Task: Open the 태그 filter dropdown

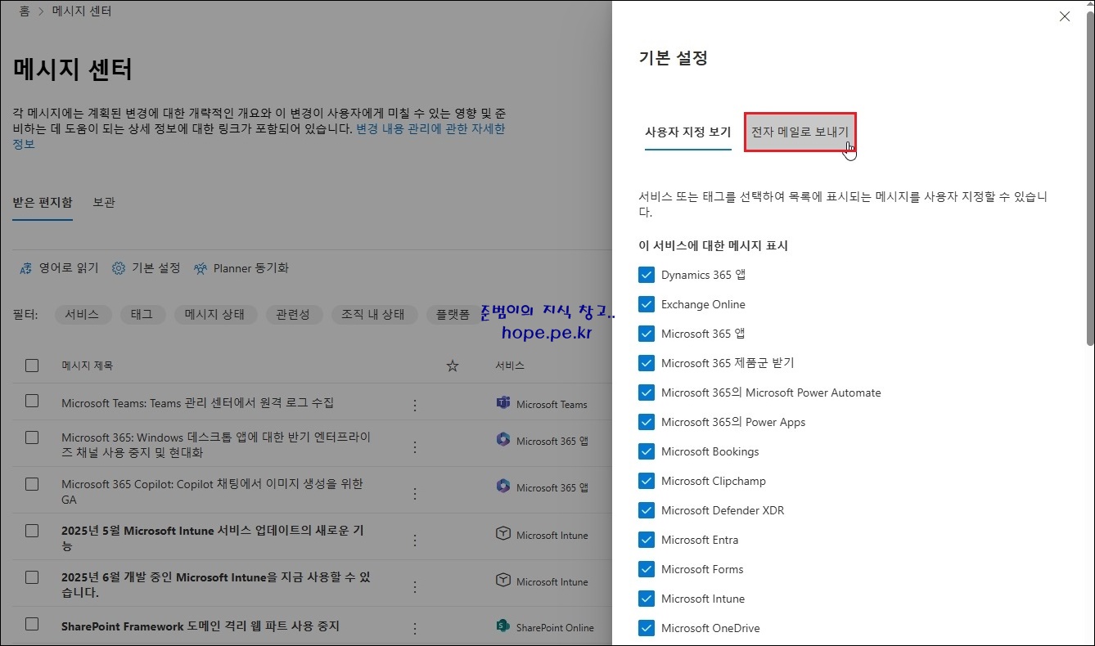Action: click(142, 315)
